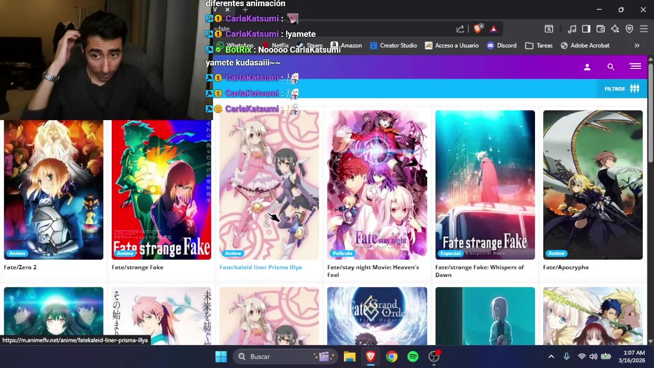
Task: Open the Amazon bookmark
Action: (346, 45)
